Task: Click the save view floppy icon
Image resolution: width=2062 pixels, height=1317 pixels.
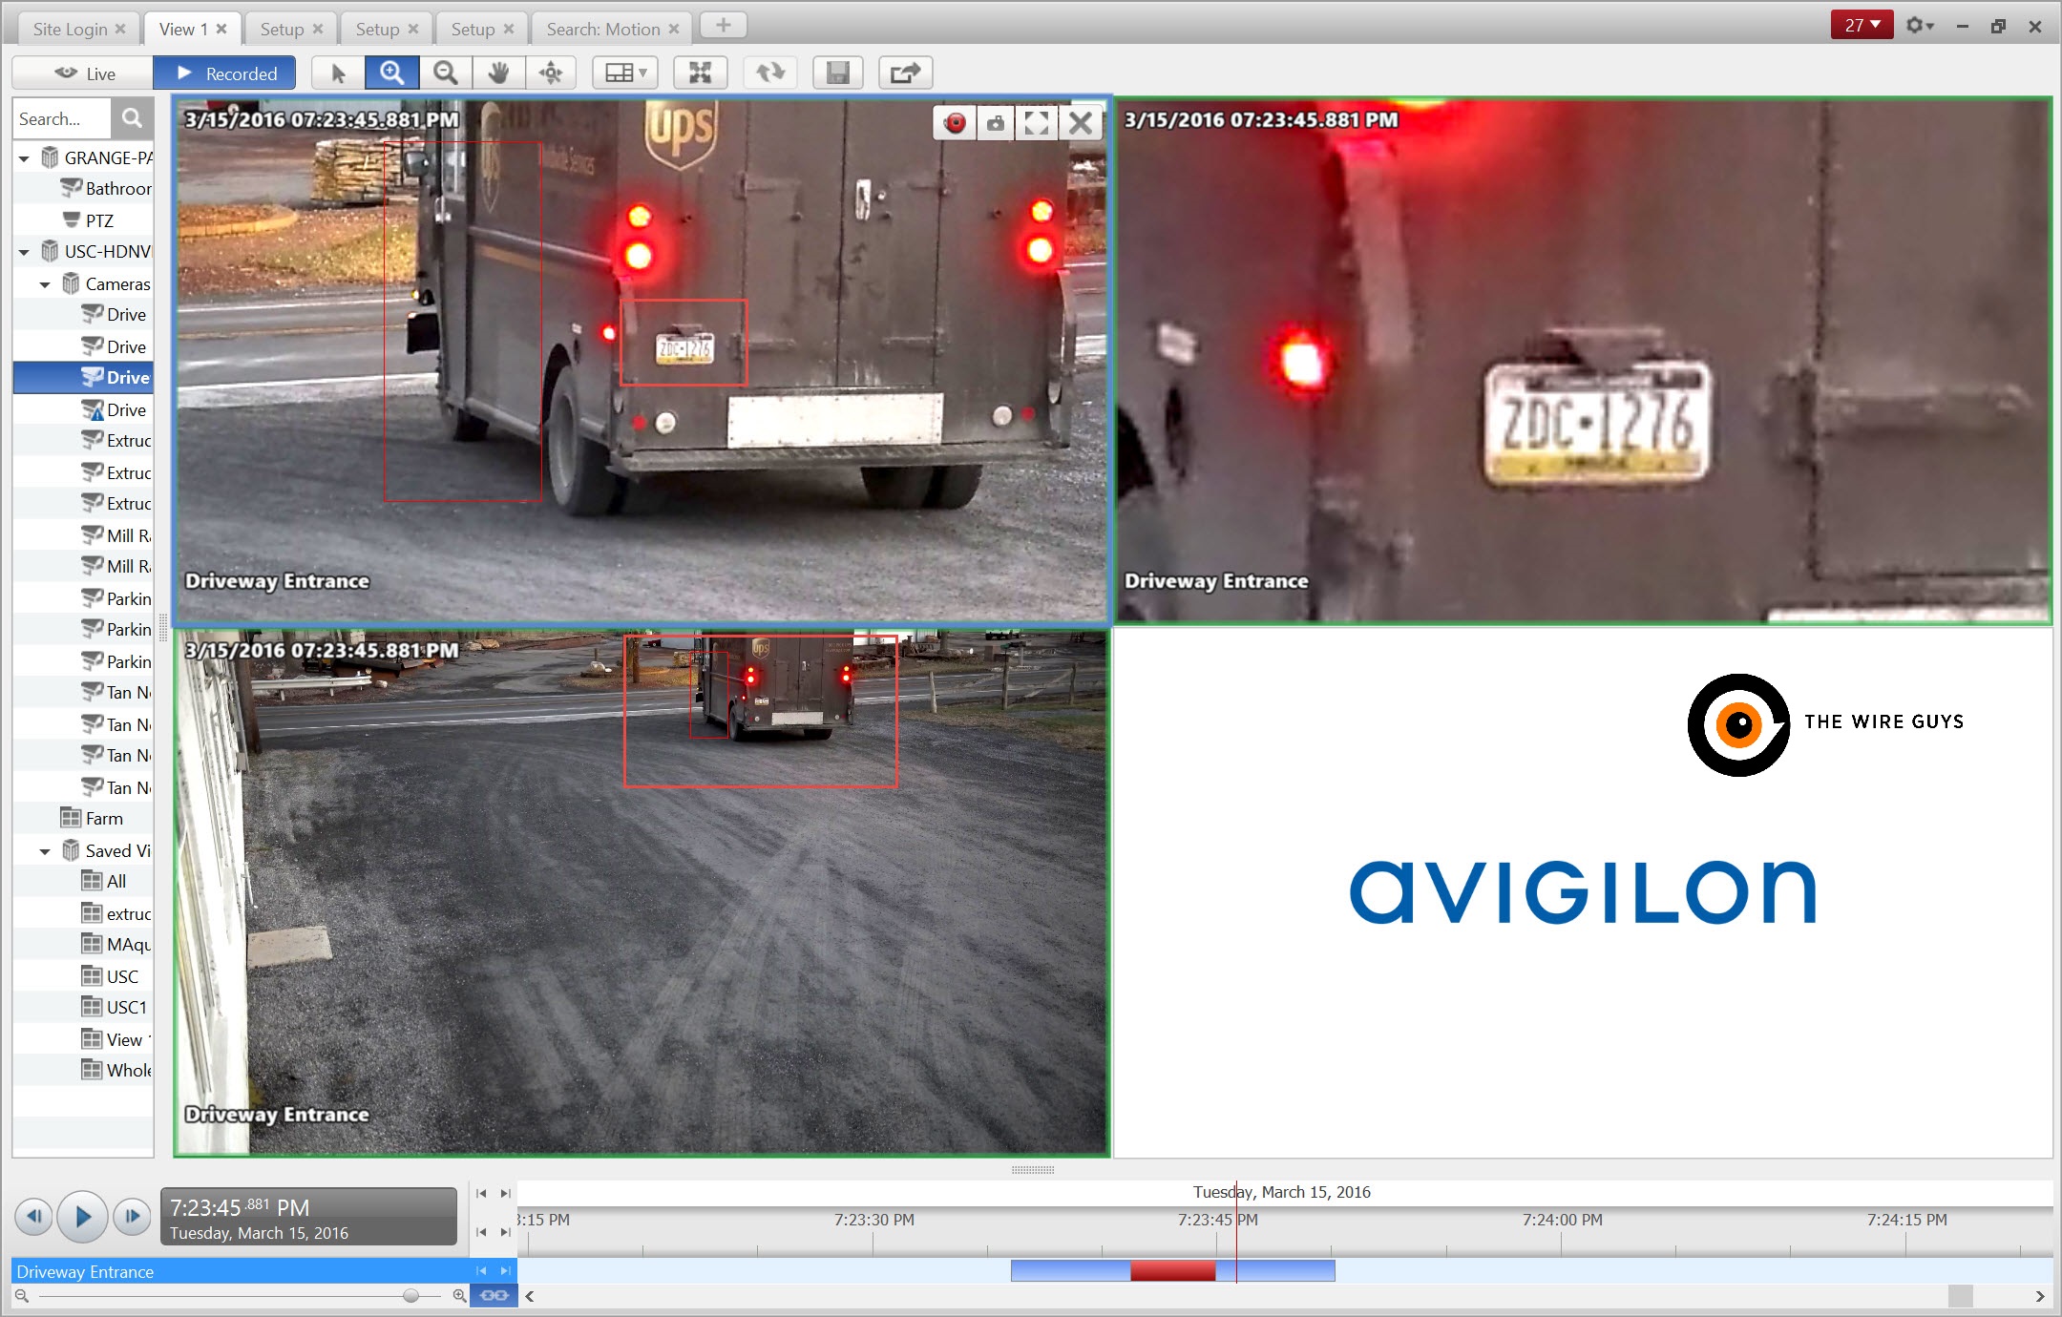Action: (x=837, y=73)
